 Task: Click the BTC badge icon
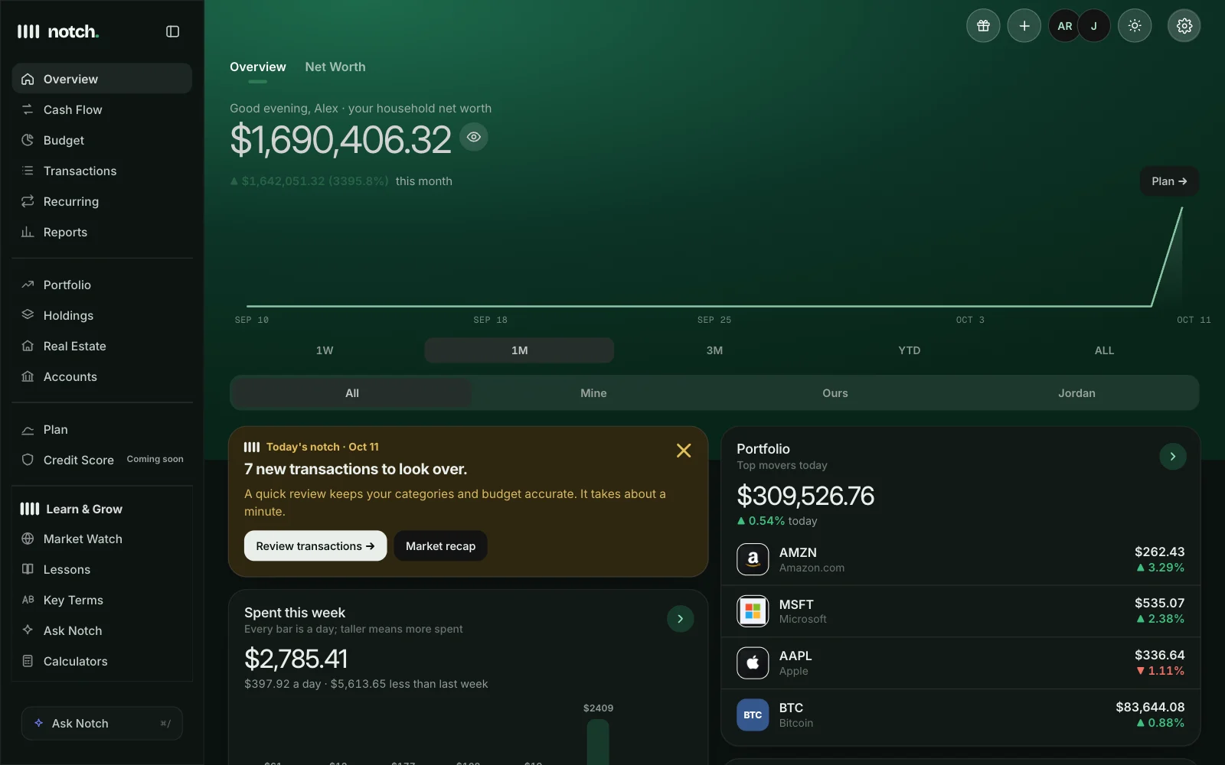tap(753, 715)
